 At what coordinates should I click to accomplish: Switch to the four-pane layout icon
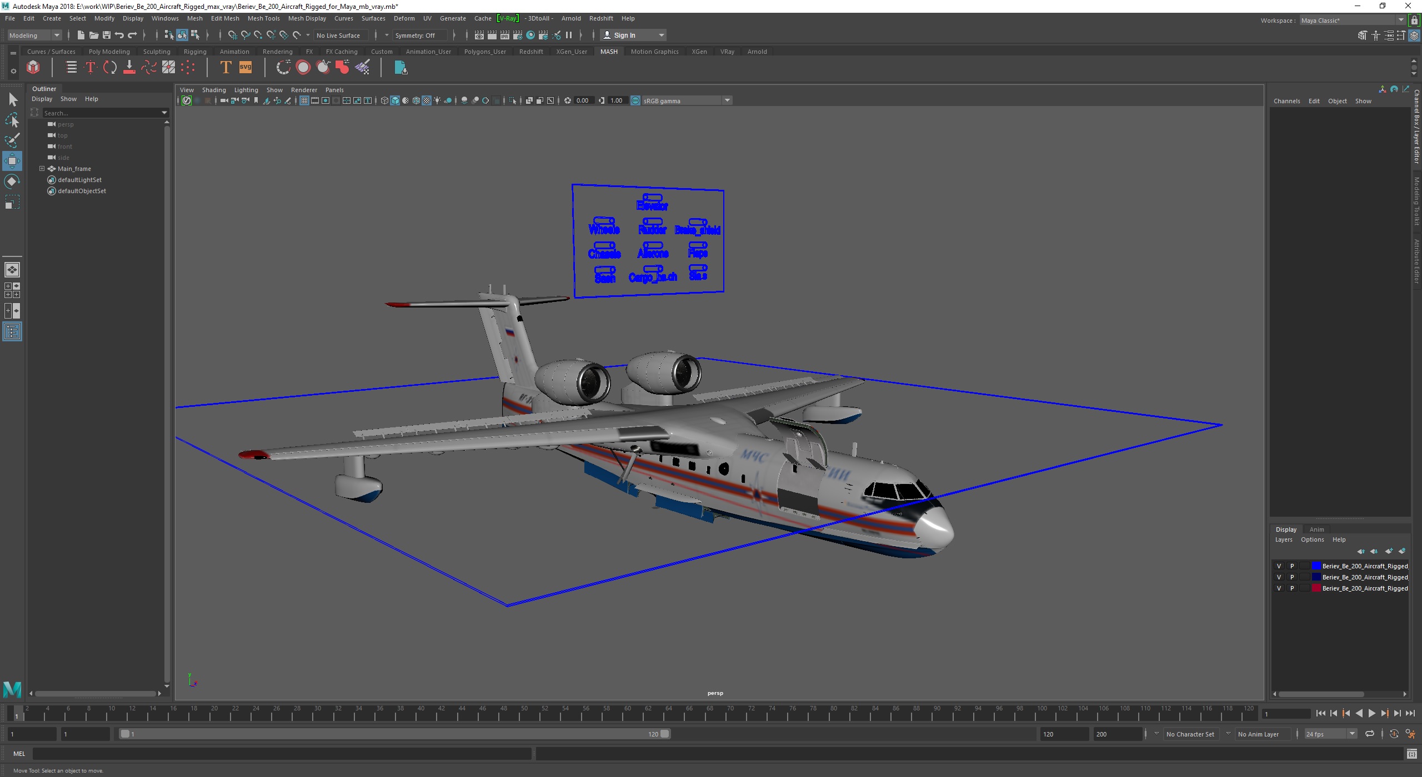coord(12,290)
